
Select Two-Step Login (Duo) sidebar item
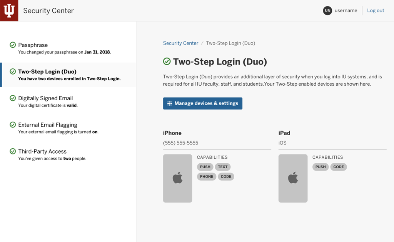tap(68, 75)
